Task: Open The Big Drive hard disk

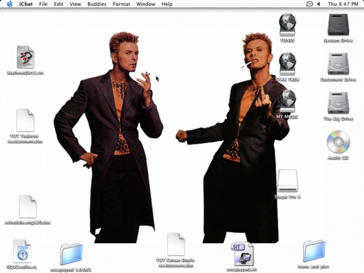Action: pyautogui.click(x=338, y=103)
